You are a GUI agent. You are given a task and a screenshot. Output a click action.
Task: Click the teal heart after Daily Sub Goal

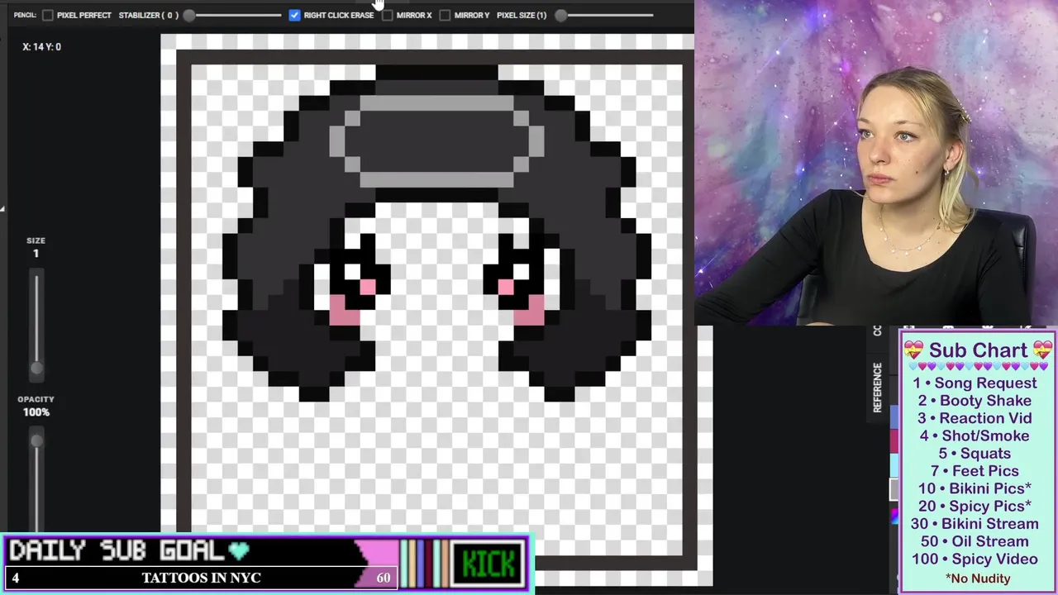(239, 550)
